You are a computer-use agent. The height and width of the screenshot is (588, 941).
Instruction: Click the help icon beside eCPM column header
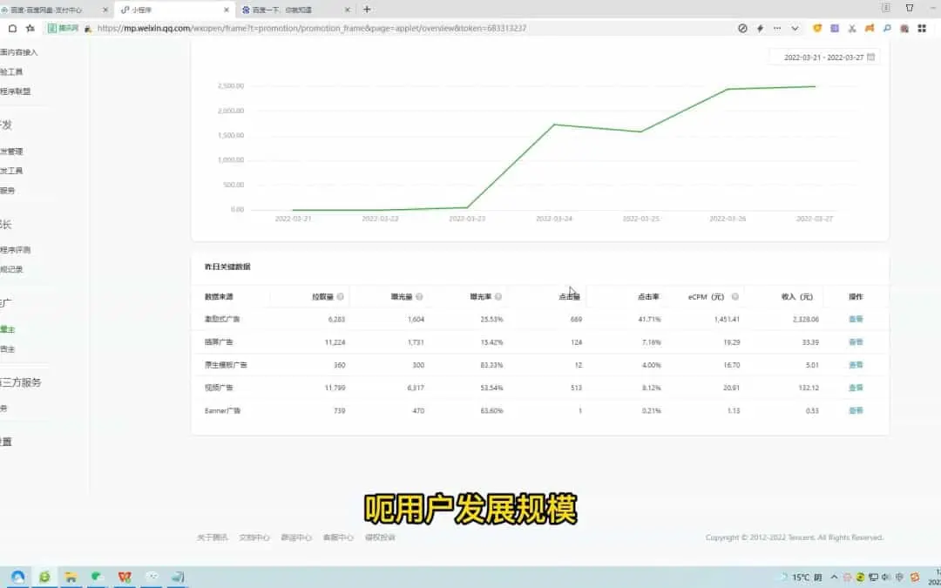735,297
